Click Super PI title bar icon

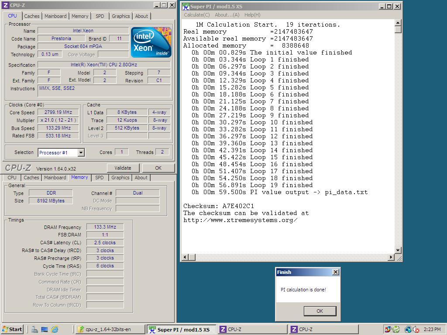tap(186, 6)
